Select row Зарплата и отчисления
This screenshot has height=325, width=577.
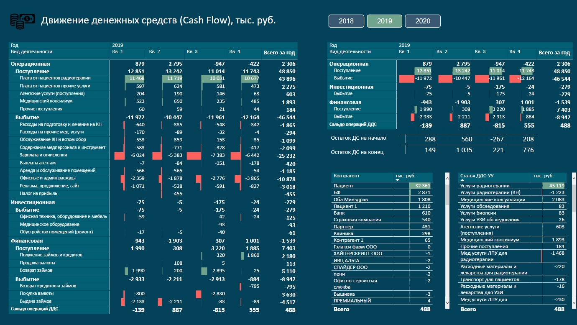[153, 155]
